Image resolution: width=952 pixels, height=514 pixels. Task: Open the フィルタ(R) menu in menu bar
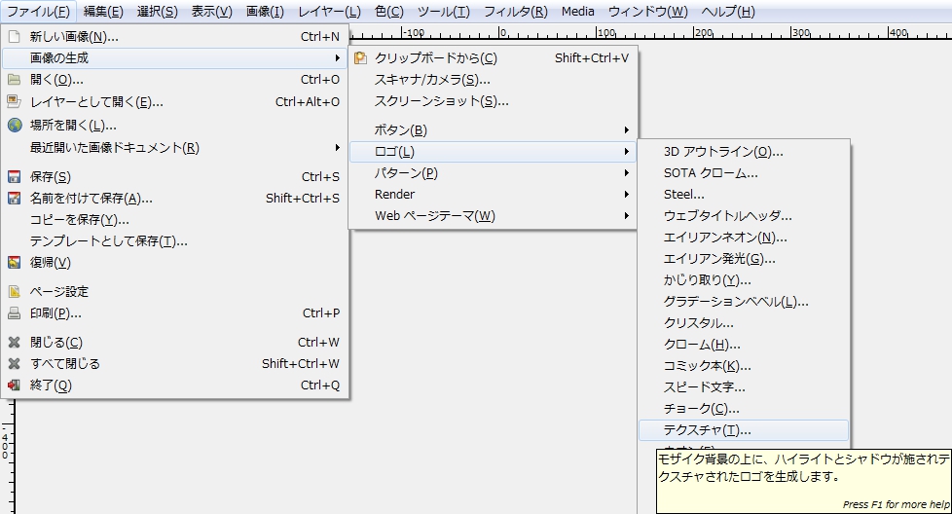click(x=515, y=12)
